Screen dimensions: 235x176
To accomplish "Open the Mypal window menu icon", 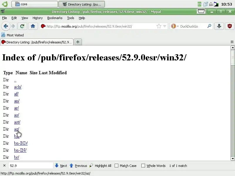I will pos(3,11).
